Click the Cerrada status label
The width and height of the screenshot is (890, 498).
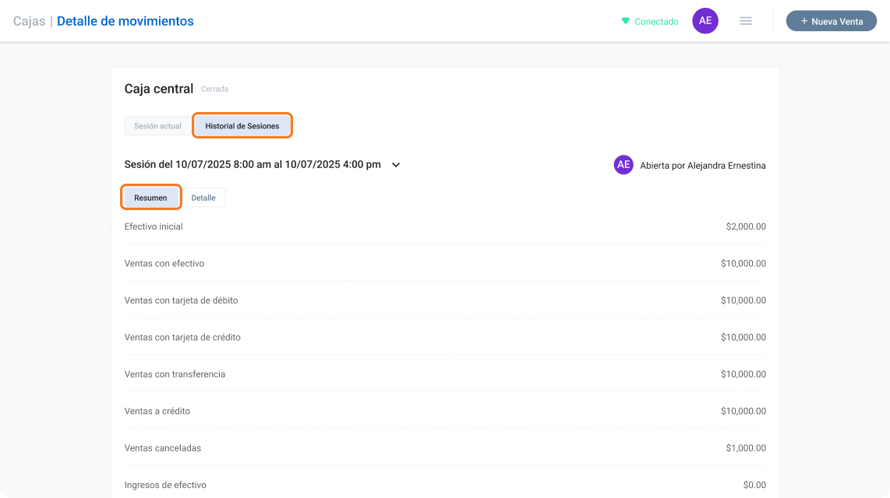(214, 89)
